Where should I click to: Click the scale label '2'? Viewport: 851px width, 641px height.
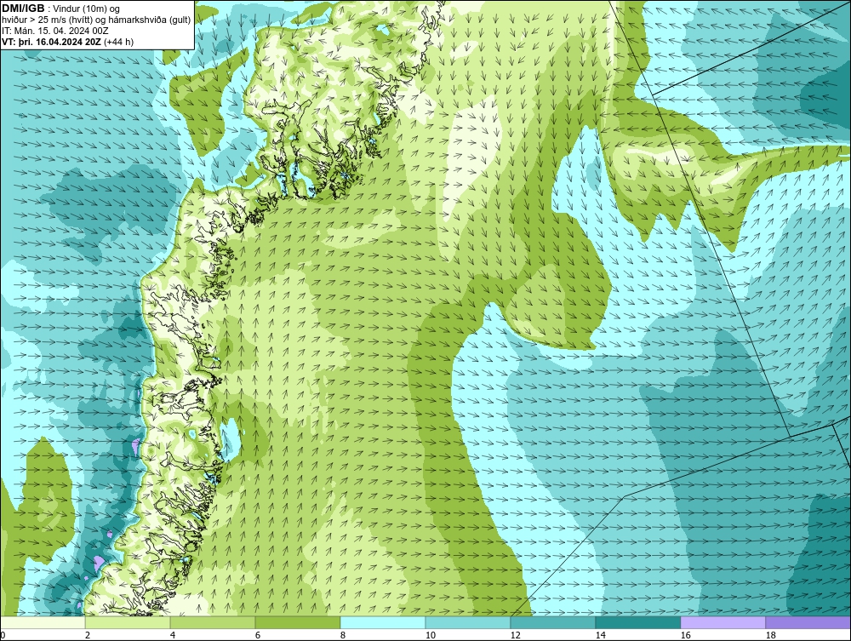click(88, 635)
